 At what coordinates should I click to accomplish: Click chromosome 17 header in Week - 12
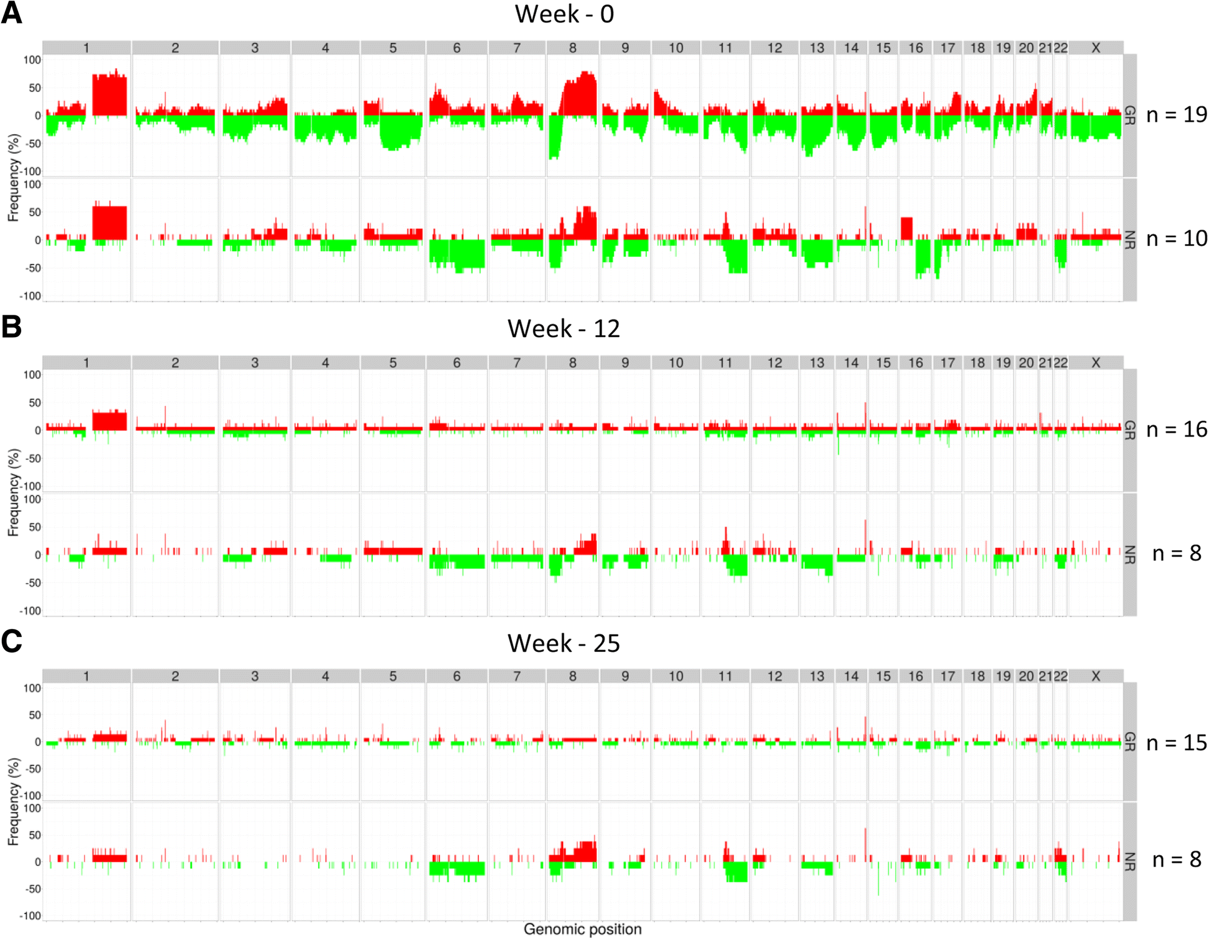tap(947, 363)
